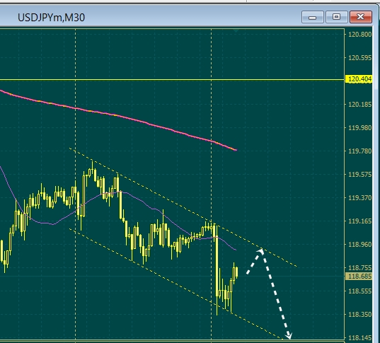Click the latest candle near 118.685
This screenshot has height=343, width=380.
236,272
